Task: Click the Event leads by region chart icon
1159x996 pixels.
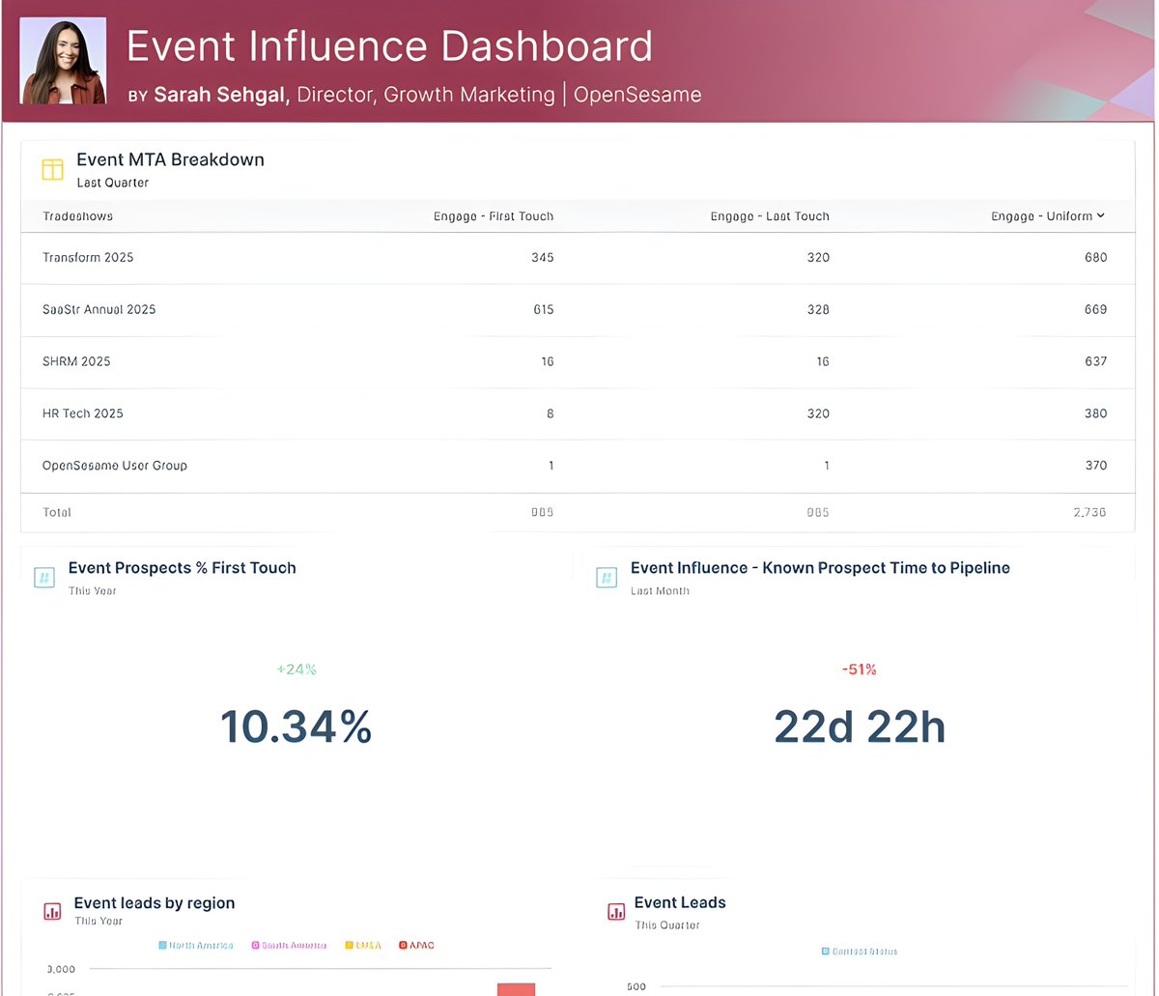Action: click(x=52, y=912)
